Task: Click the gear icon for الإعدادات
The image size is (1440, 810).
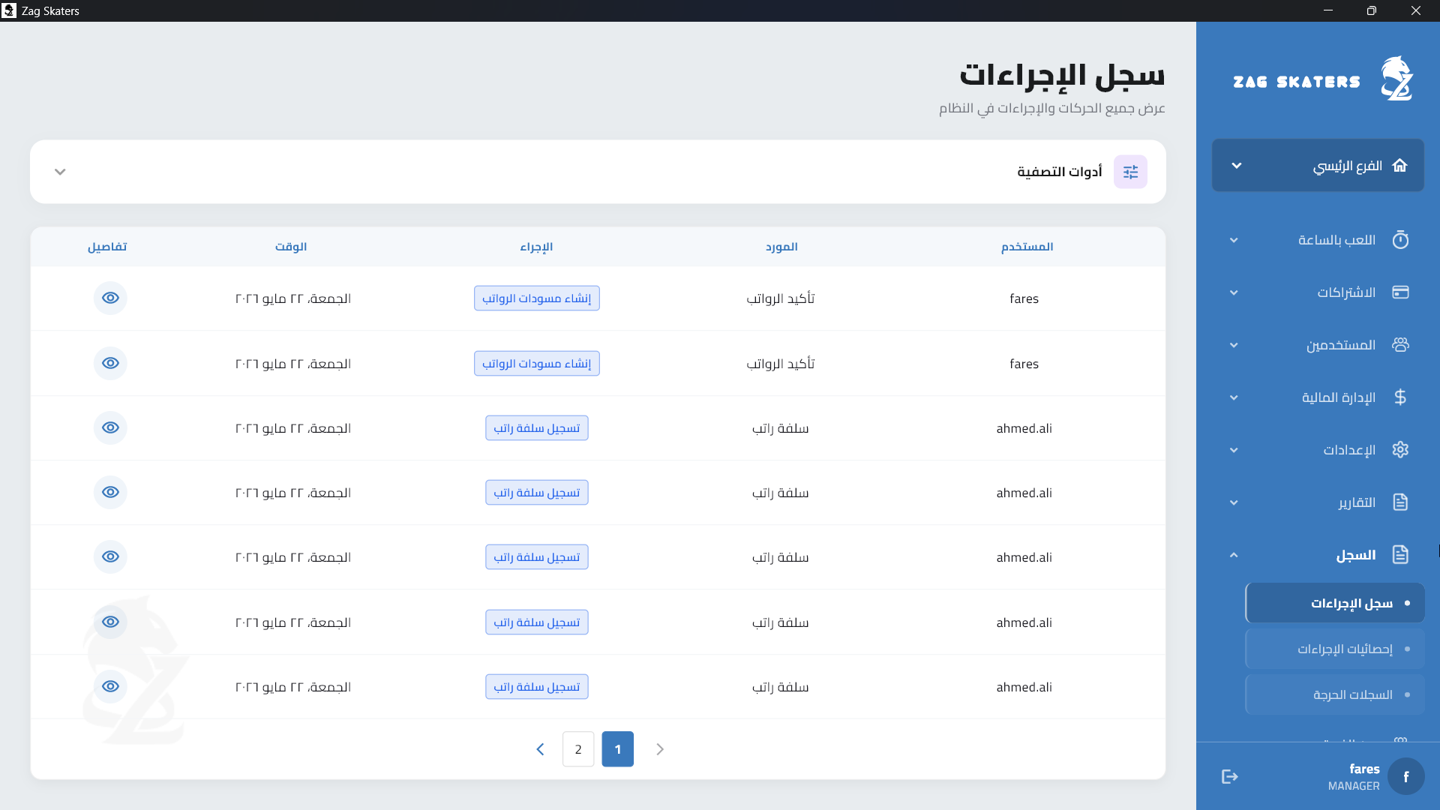Action: [x=1400, y=450]
